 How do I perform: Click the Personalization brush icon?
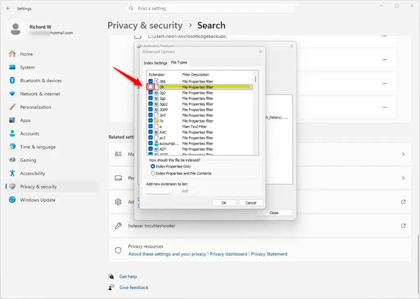click(x=12, y=107)
